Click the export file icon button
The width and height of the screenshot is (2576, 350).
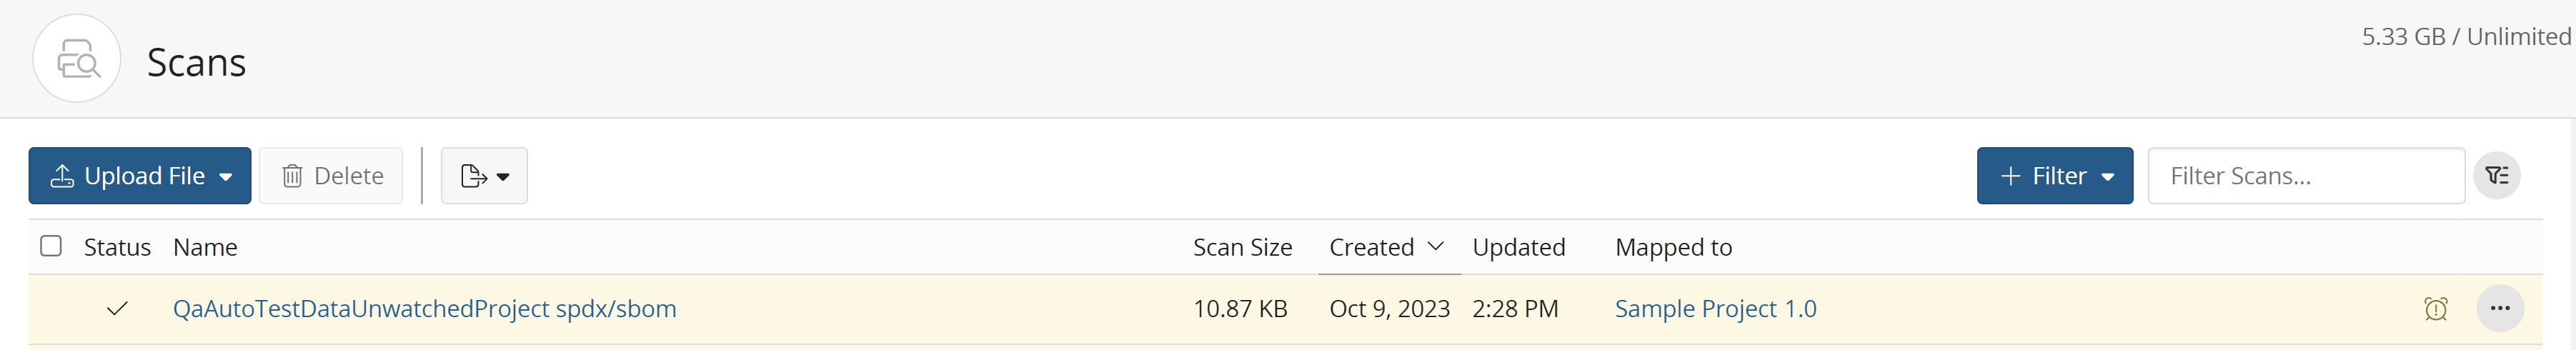coord(474,176)
